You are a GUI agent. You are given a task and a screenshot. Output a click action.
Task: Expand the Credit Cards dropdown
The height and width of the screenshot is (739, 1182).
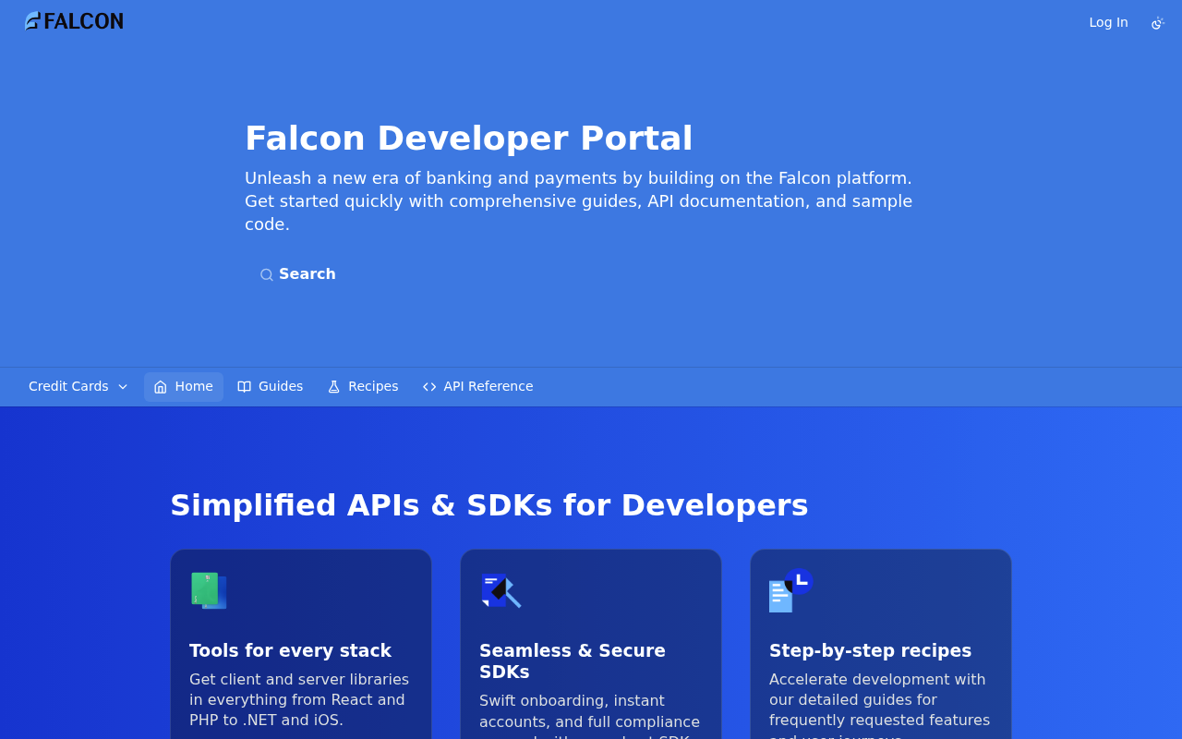pyautogui.click(x=78, y=386)
